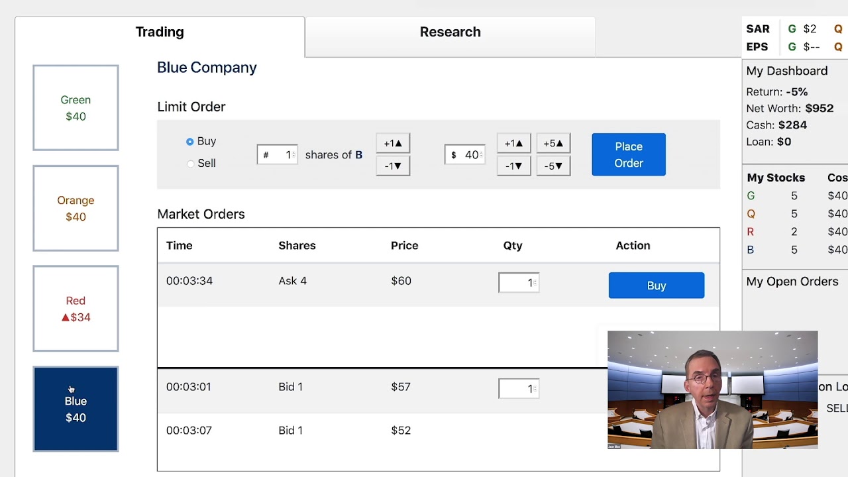Viewport: 848px width, 477px height.
Task: Click the Time column header
Action: 180,245
